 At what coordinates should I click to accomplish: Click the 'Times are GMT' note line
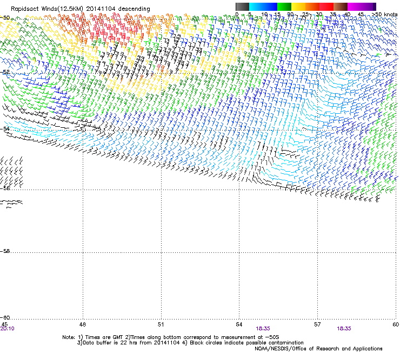coord(171,337)
